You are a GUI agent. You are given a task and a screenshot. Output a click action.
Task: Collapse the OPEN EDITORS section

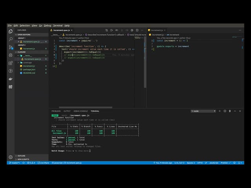31,35
